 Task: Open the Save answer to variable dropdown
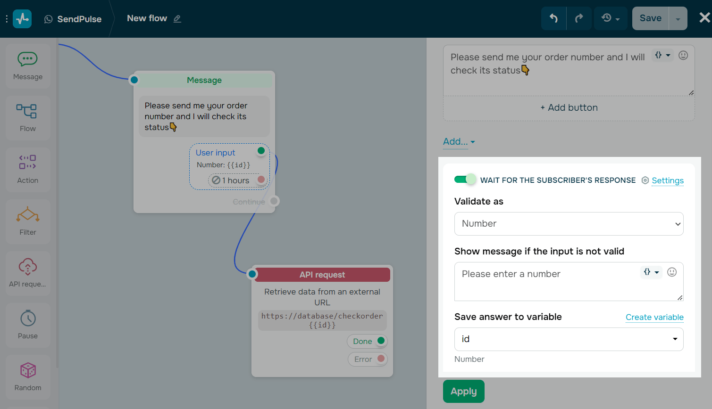(x=569, y=339)
